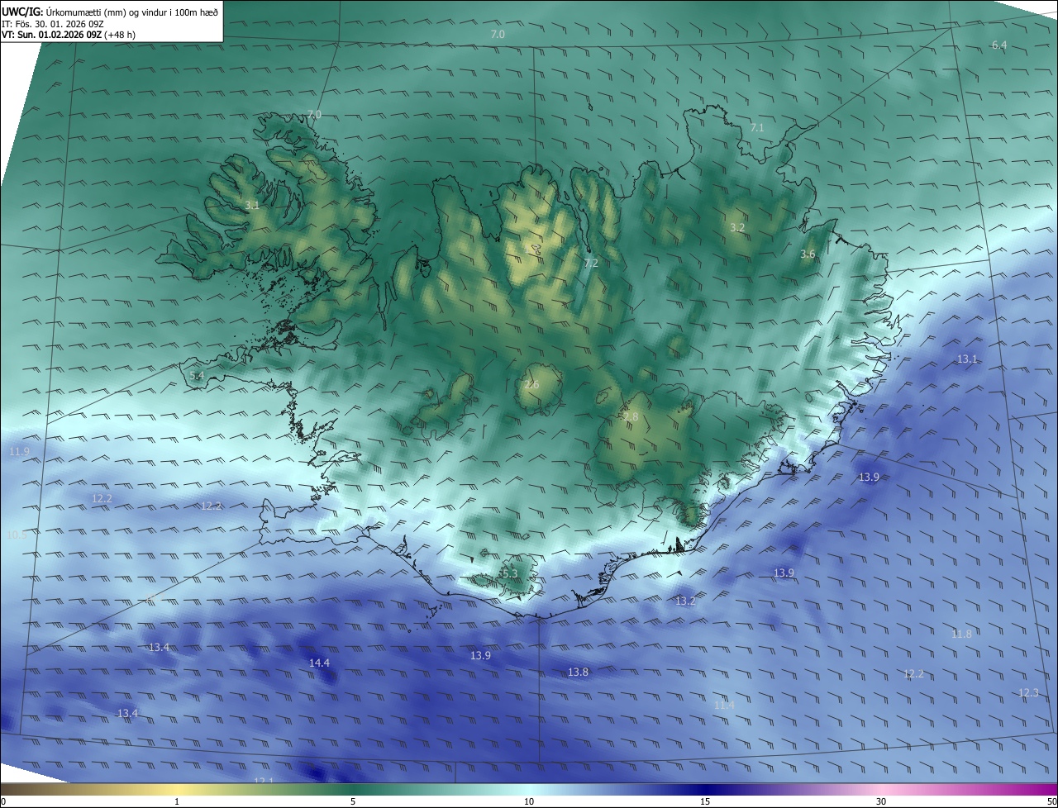Image resolution: width=1058 pixels, height=808 pixels.
Task: Click the 12.3 value label
Action: tap(1028, 693)
